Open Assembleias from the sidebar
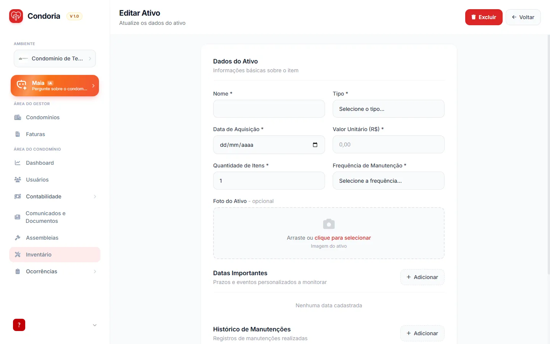Viewport: 550px width, 344px height. pyautogui.click(x=55, y=238)
